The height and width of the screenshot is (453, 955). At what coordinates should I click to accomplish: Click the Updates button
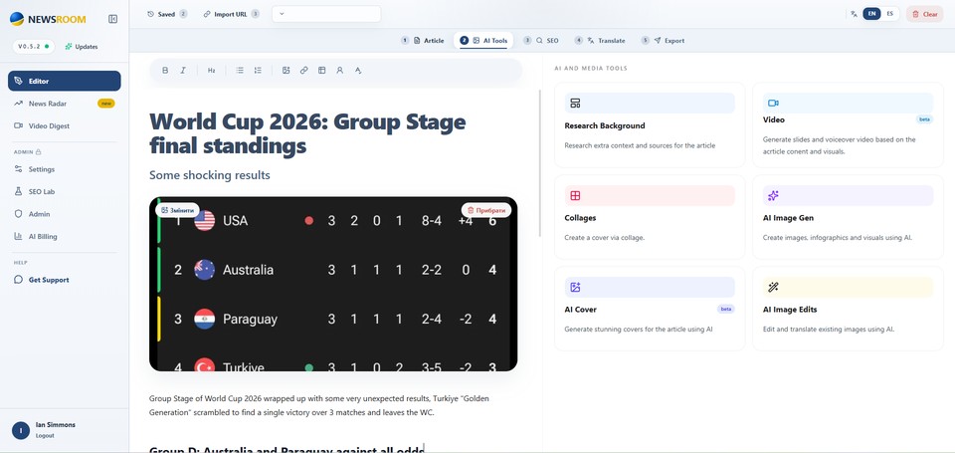[82, 47]
